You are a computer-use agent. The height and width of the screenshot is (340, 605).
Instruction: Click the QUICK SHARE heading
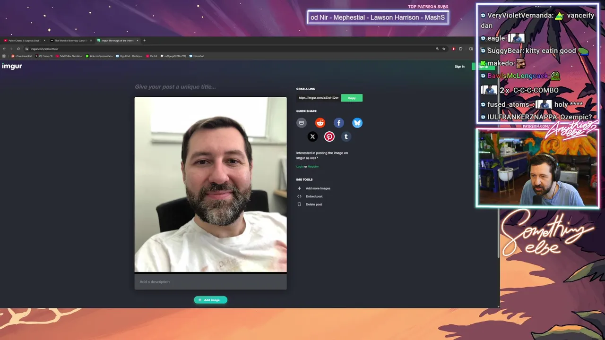coord(306,111)
